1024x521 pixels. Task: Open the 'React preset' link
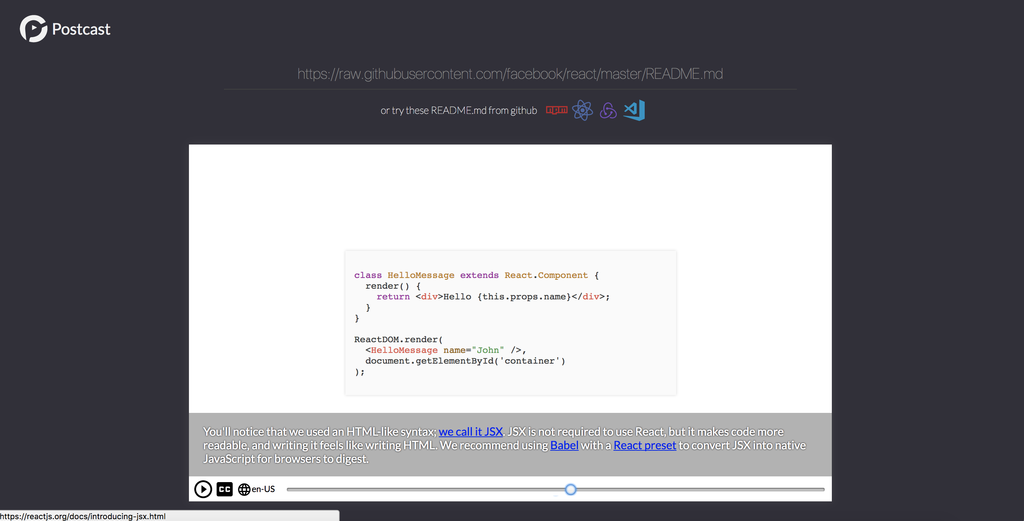click(644, 445)
